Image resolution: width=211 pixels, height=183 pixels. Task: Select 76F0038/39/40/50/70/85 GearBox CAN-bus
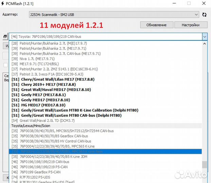tap(105, 136)
